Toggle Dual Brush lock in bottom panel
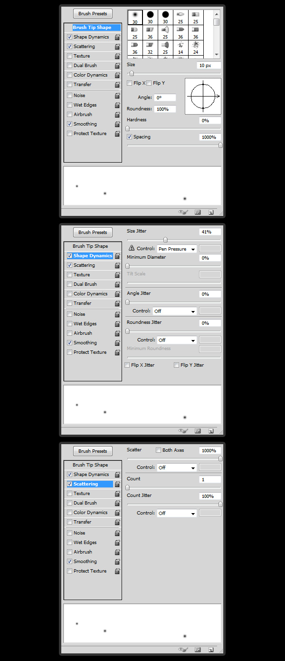This screenshot has width=285, height=661. click(x=117, y=503)
